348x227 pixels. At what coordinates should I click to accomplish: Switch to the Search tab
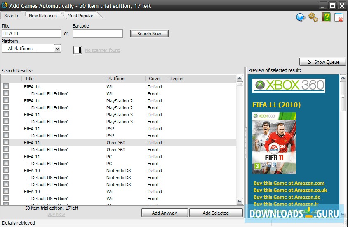click(x=11, y=16)
